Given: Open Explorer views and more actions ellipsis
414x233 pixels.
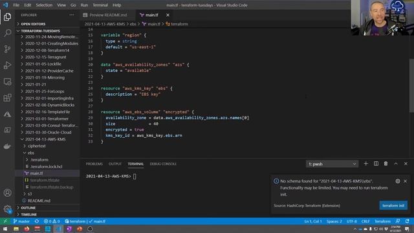Looking at the screenshot, I should coord(72,15).
